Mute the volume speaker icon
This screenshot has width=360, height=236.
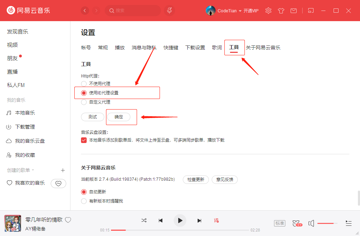(x=311, y=223)
